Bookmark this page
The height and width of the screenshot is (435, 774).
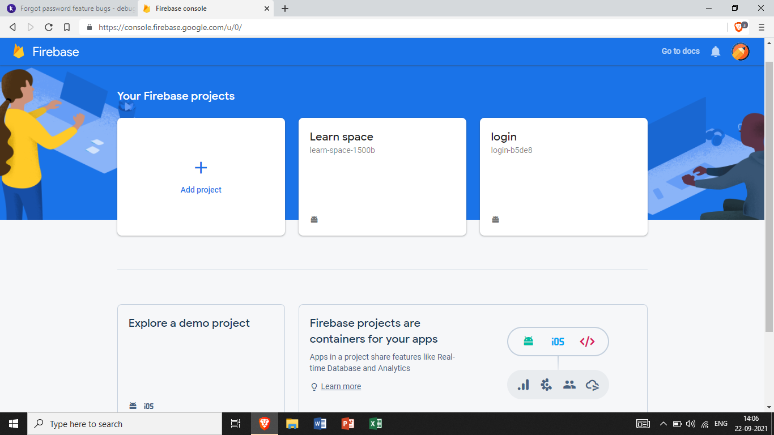67,27
